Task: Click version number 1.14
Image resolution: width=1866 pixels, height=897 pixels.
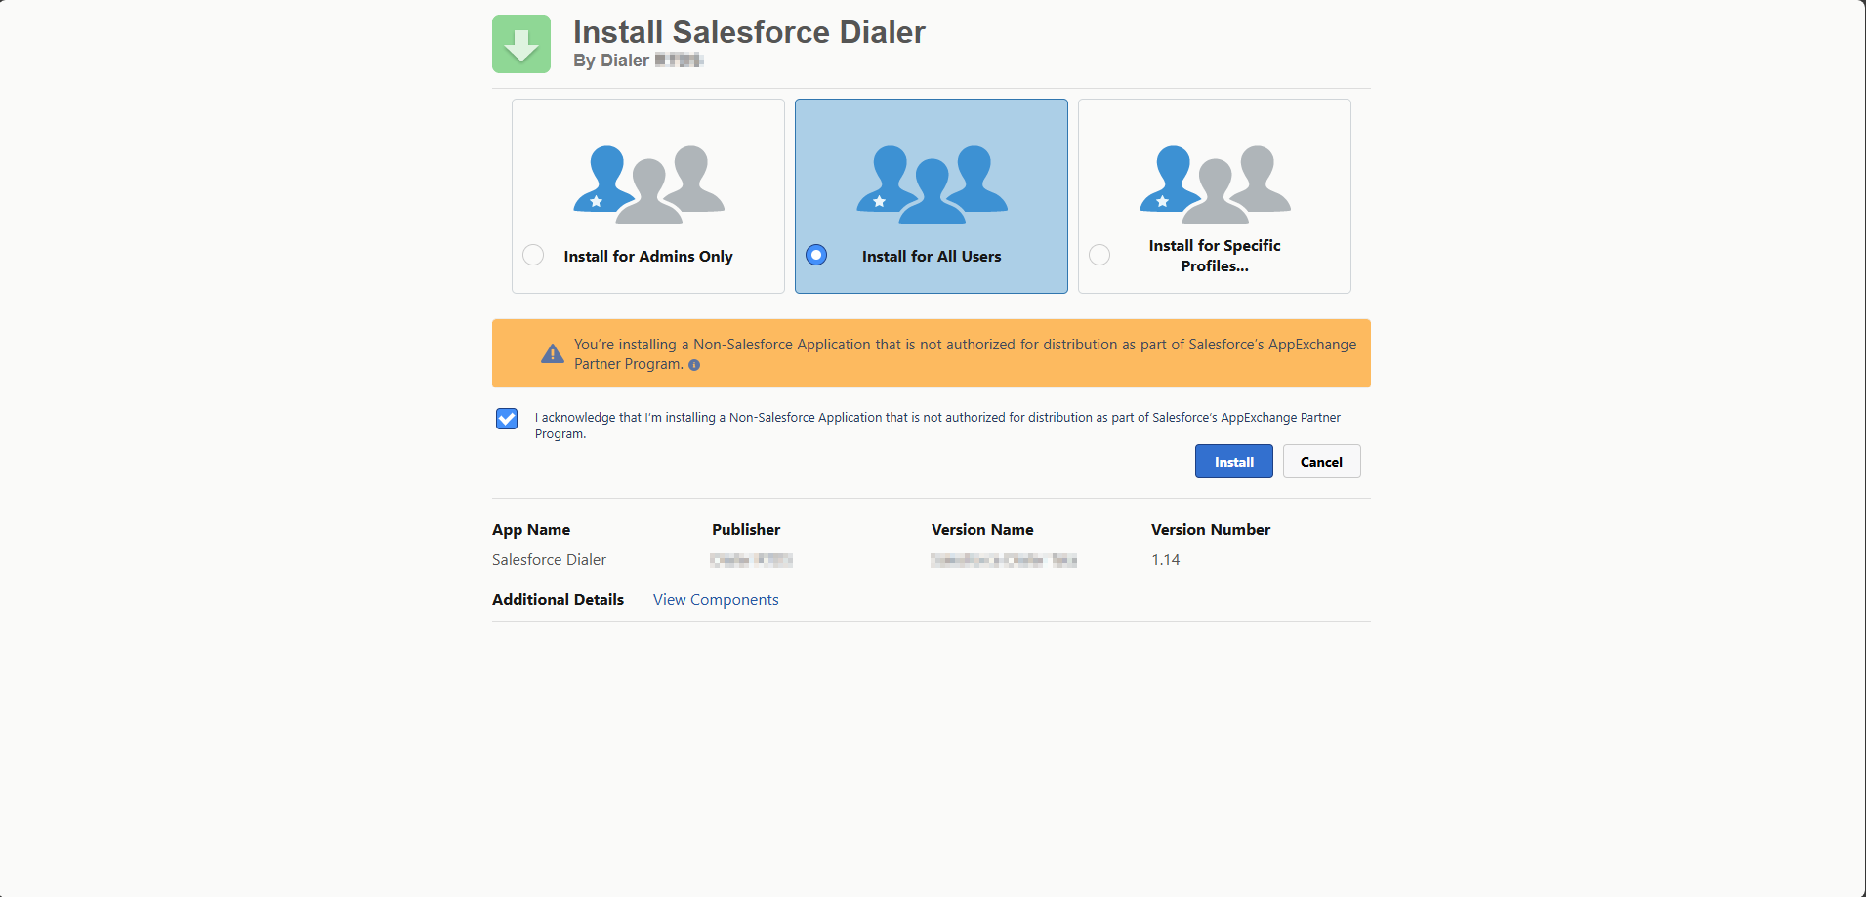Action: [1165, 559]
